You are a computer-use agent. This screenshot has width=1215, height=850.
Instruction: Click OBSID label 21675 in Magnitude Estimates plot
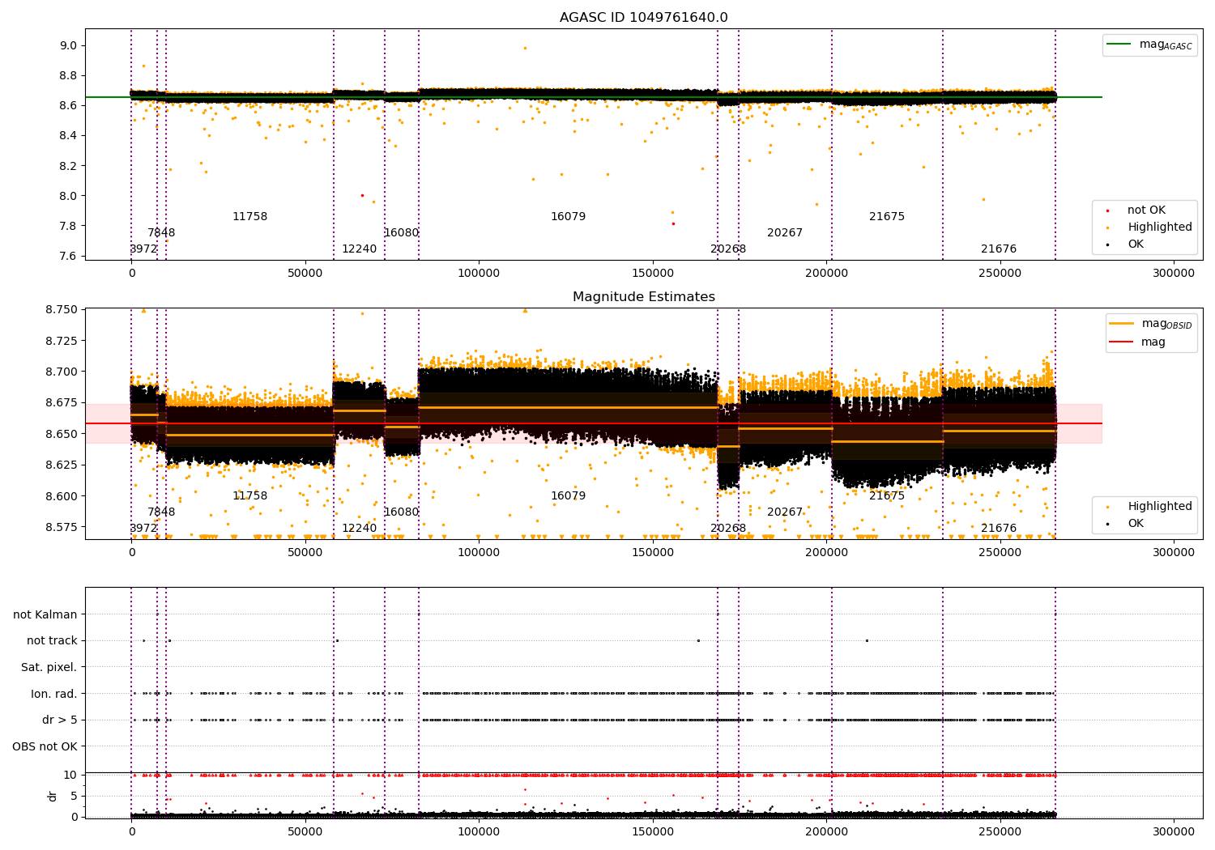coord(887,496)
